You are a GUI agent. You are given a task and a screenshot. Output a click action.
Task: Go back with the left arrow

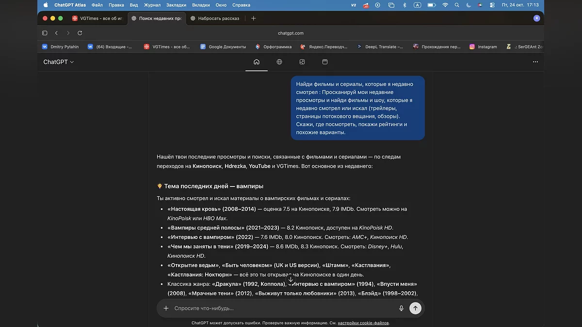pos(56,33)
